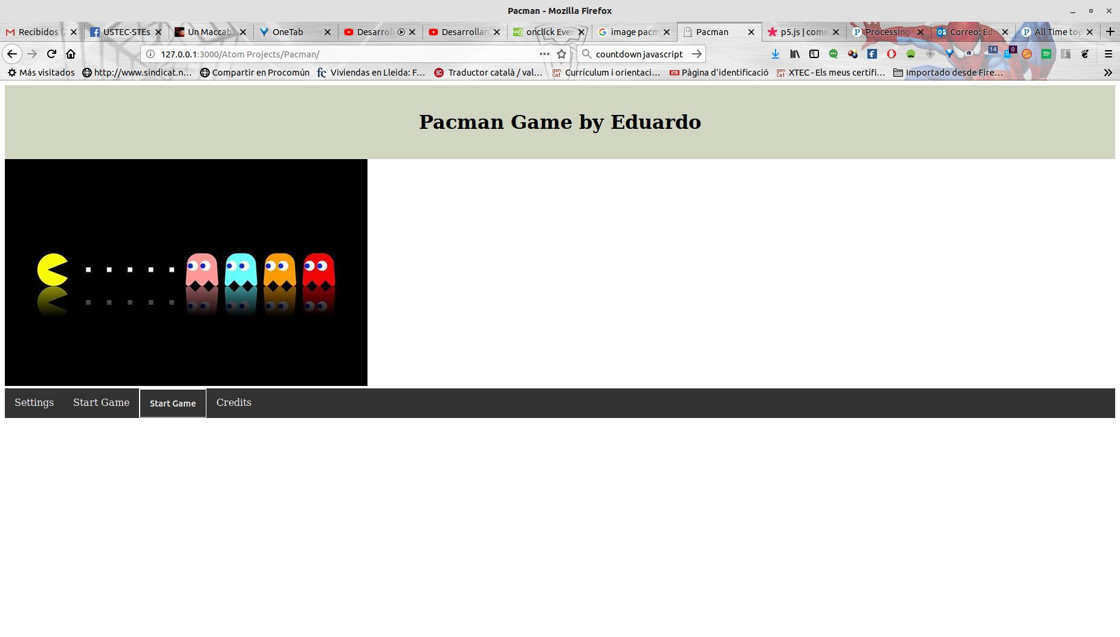Click the Pacman Game by Eduardo heading

click(x=560, y=122)
